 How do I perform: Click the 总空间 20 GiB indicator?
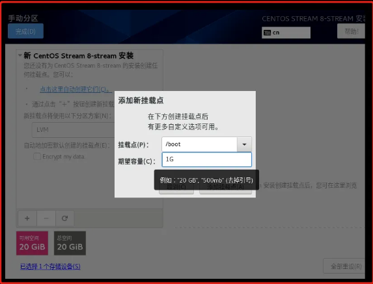pyautogui.click(x=70, y=243)
